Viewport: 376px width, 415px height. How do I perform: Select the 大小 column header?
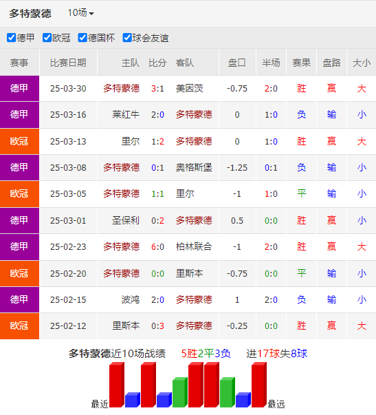362,63
